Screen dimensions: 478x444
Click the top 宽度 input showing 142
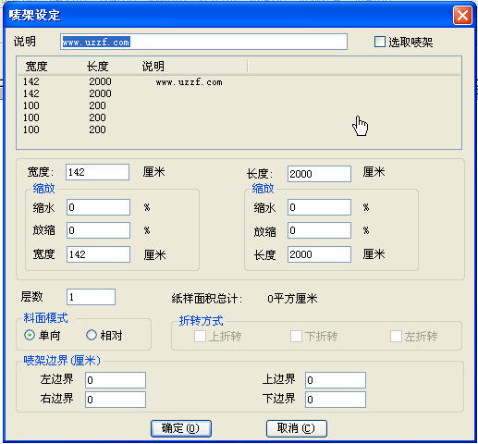(x=97, y=172)
